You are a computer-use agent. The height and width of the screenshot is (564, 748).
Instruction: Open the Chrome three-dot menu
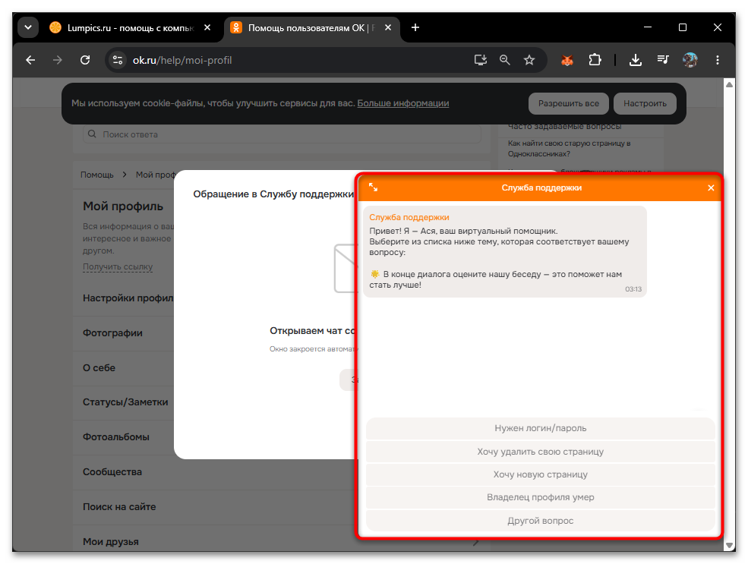click(717, 60)
